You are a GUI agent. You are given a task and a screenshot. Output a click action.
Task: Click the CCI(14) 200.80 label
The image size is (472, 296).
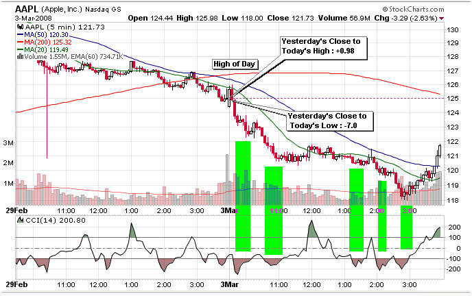point(56,220)
